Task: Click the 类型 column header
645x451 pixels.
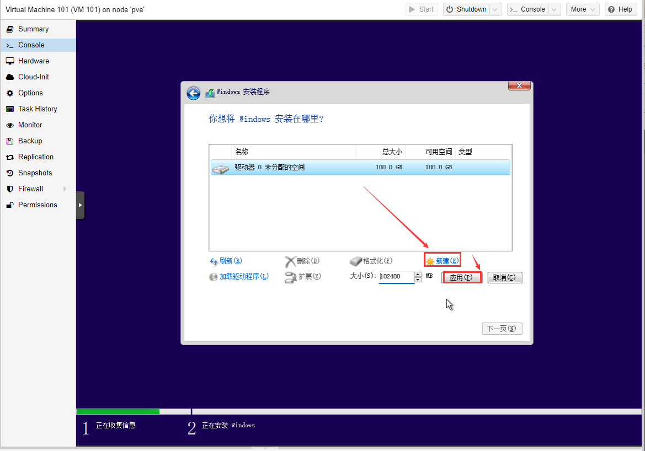Action: [483, 152]
